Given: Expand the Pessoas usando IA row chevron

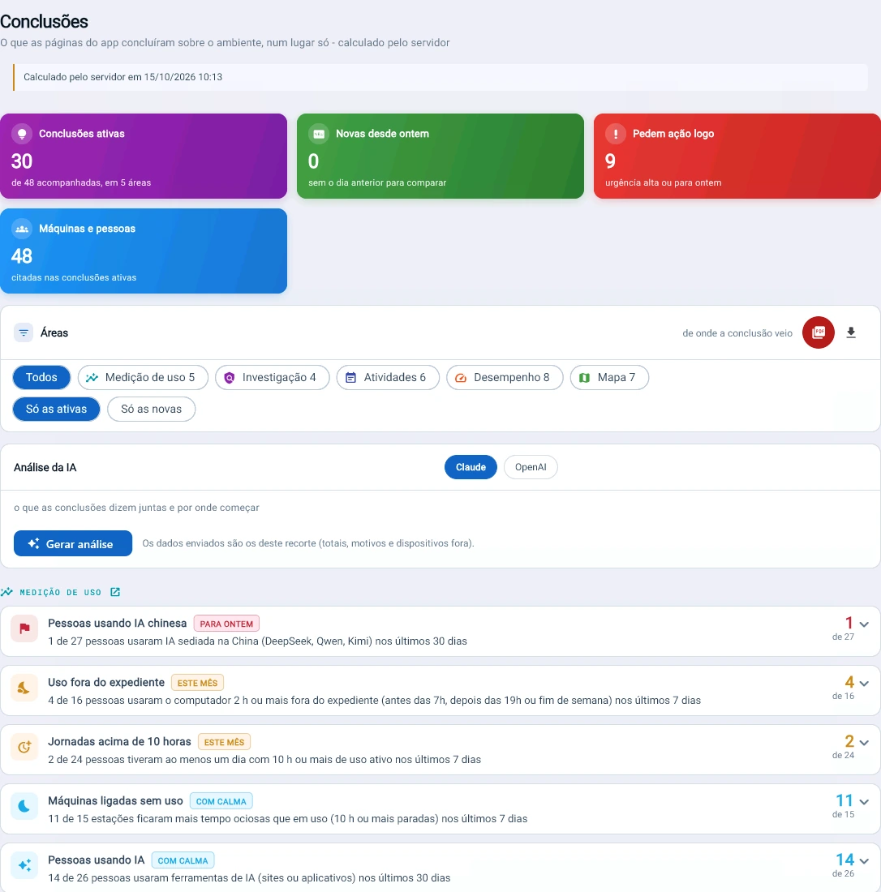Looking at the screenshot, I should pos(864,860).
